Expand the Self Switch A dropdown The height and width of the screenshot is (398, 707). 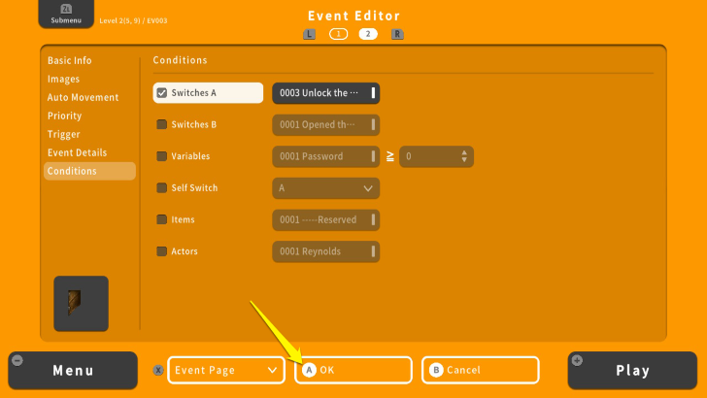pyautogui.click(x=326, y=188)
